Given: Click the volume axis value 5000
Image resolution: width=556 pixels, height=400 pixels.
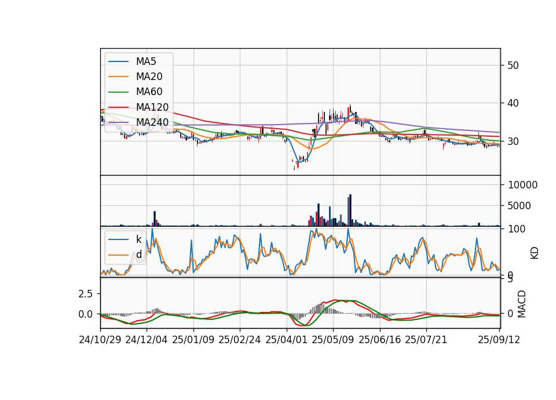Looking at the screenshot, I should coord(520,206).
